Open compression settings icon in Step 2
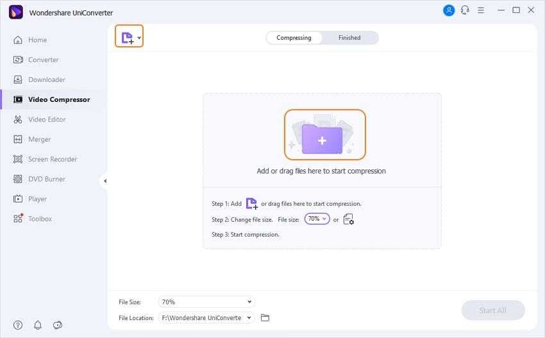 349,219
